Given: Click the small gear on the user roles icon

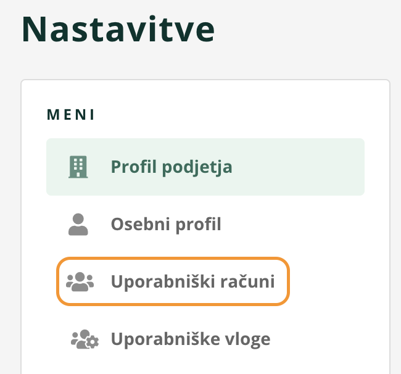Looking at the screenshot, I should pyautogui.click(x=93, y=343).
